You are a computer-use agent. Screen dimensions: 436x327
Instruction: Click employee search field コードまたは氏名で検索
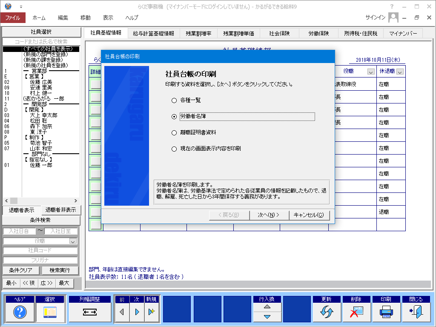(41, 41)
